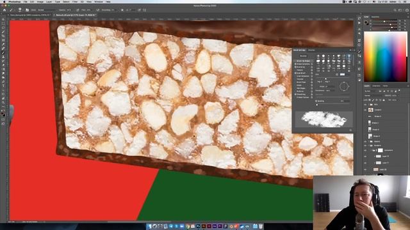Open Finder from the Dock
Image resolution: width=410 pixels, height=230 pixels.
(x=149, y=226)
